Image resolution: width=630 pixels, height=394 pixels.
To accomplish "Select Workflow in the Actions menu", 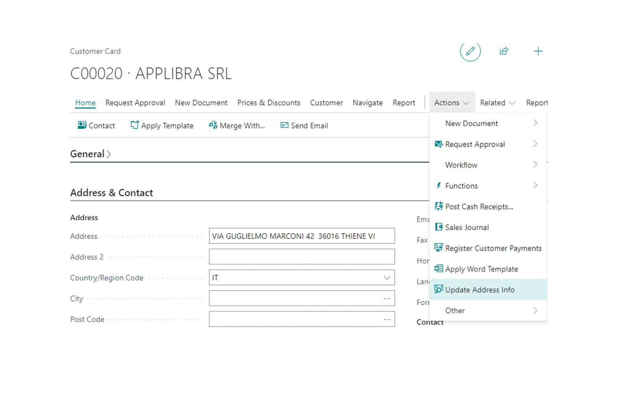I will 488,165.
